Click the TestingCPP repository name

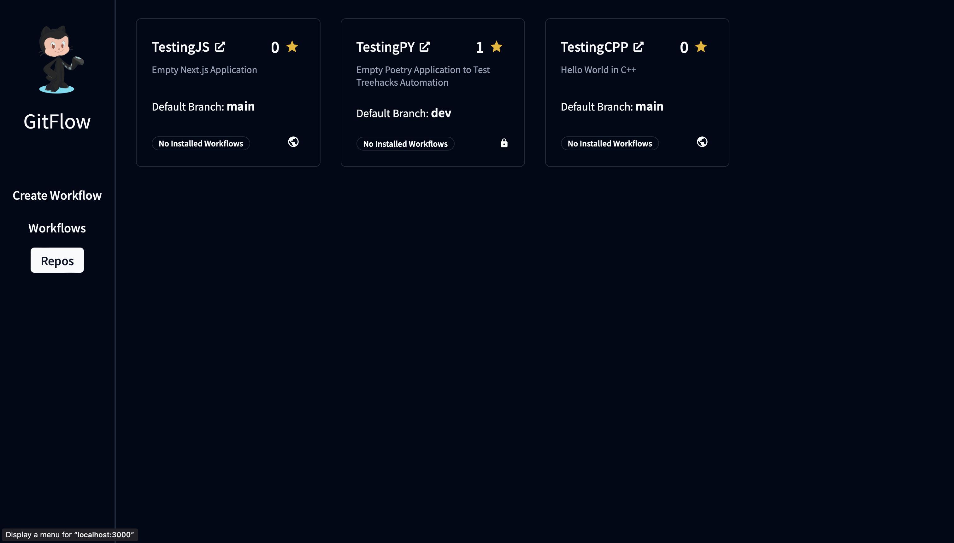[594, 47]
